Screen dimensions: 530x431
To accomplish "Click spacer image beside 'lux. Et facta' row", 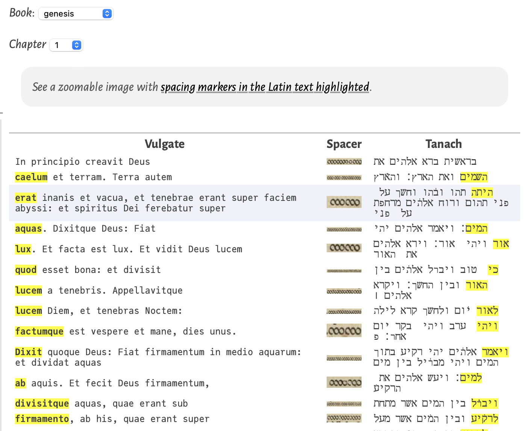I will click(x=344, y=248).
